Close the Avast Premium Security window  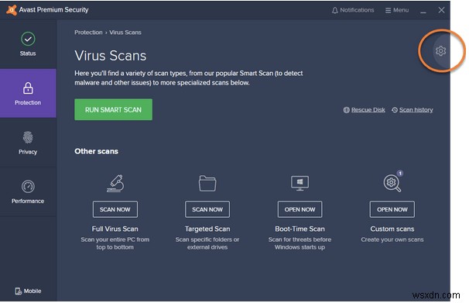click(441, 10)
